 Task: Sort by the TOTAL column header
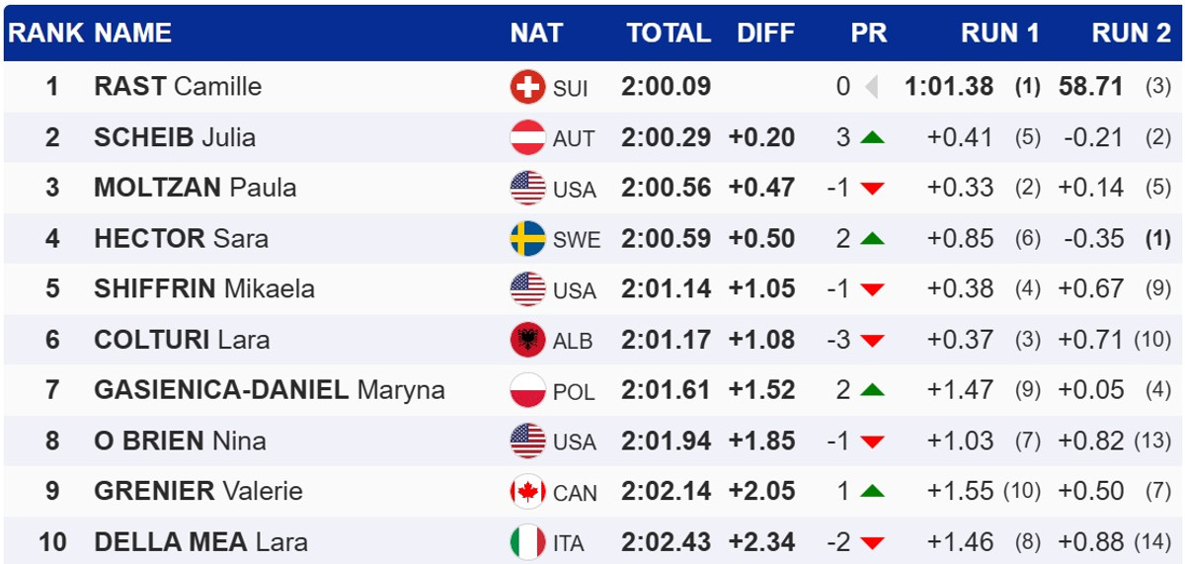pos(669,33)
